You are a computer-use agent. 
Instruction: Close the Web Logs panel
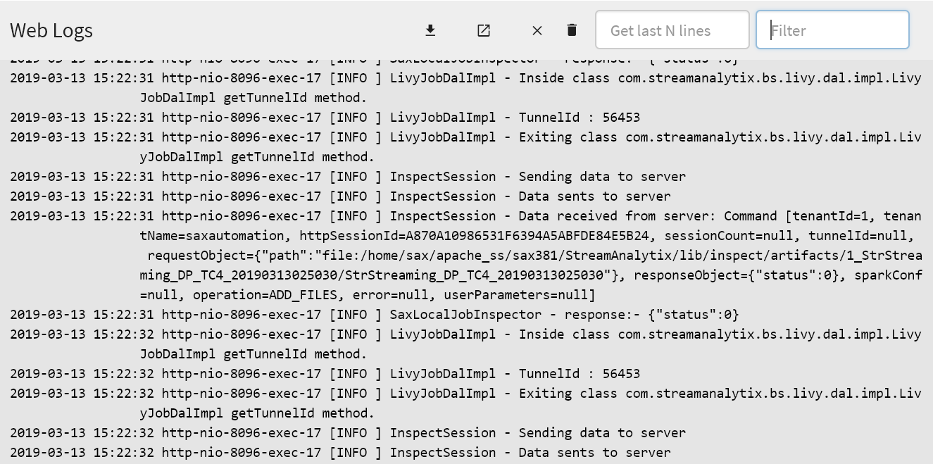tap(537, 30)
